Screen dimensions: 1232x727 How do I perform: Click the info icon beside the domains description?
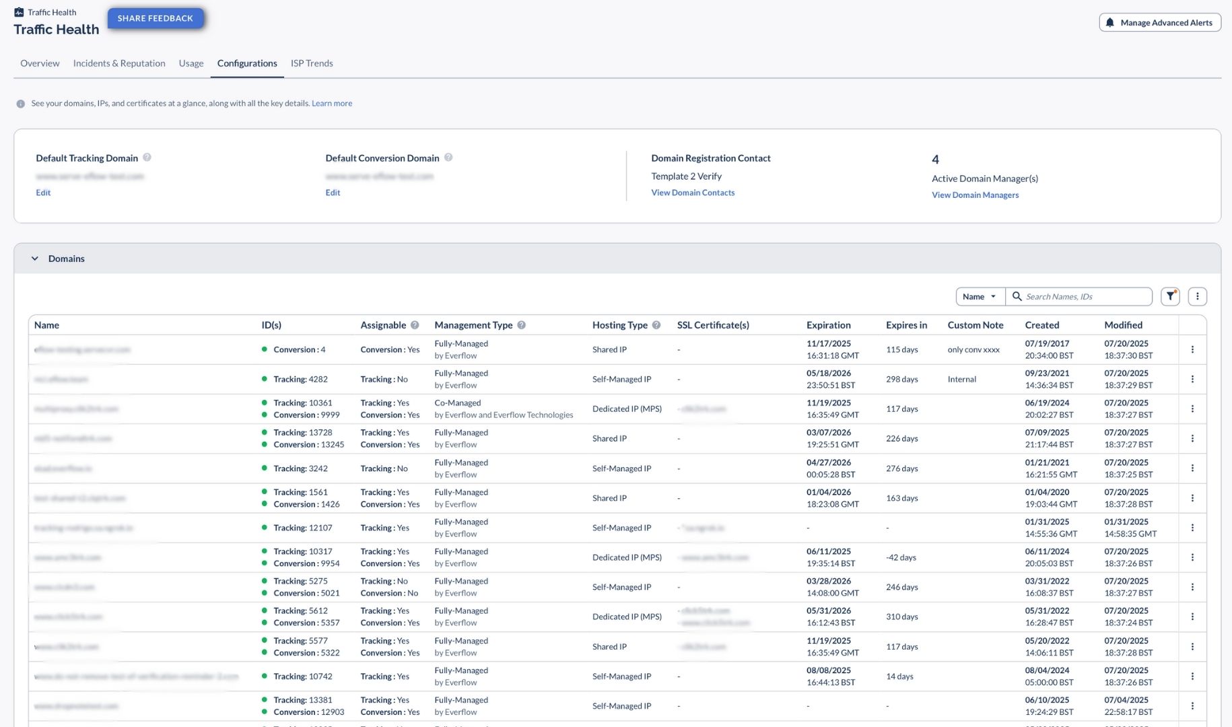point(20,104)
